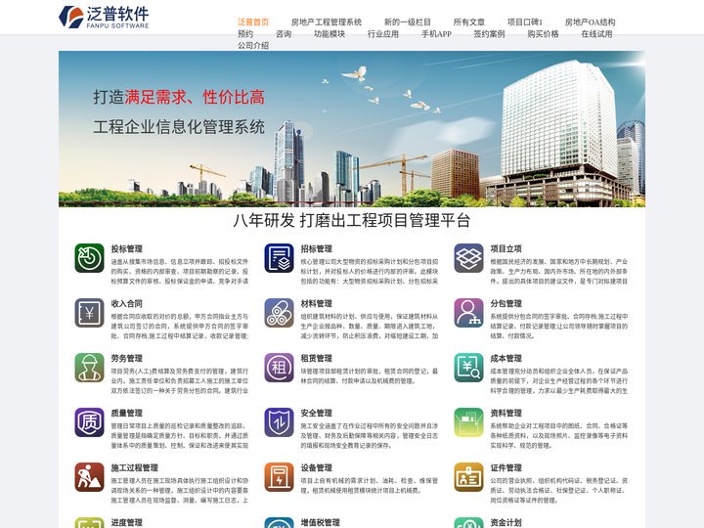Screen dimensions: 704x528
Task: Click the 增值税管理 heading
Action: pyautogui.click(x=321, y=522)
